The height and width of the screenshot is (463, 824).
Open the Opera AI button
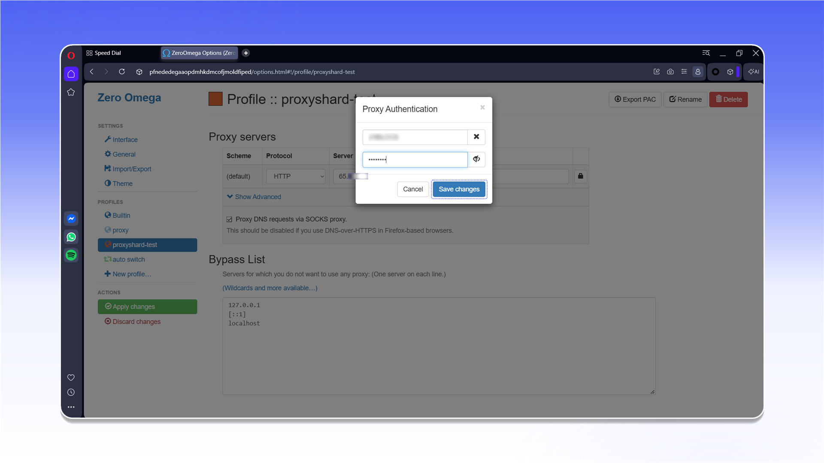pos(754,72)
